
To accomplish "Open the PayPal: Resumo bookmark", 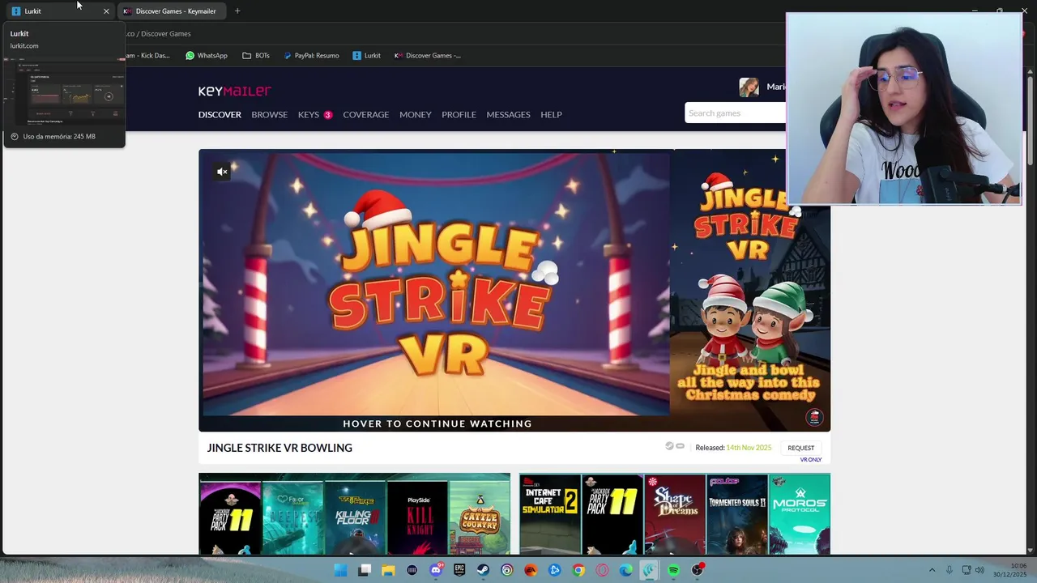I will point(311,56).
